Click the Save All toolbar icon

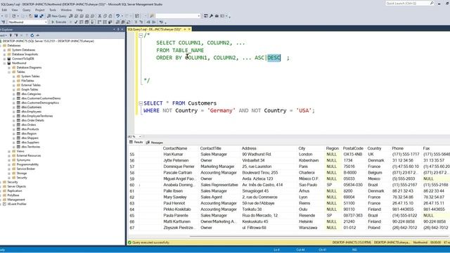tap(41, 16)
